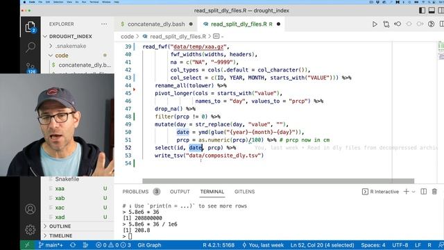Open the Manage gear icon
This screenshot has width=444, height=250.
tap(31, 229)
